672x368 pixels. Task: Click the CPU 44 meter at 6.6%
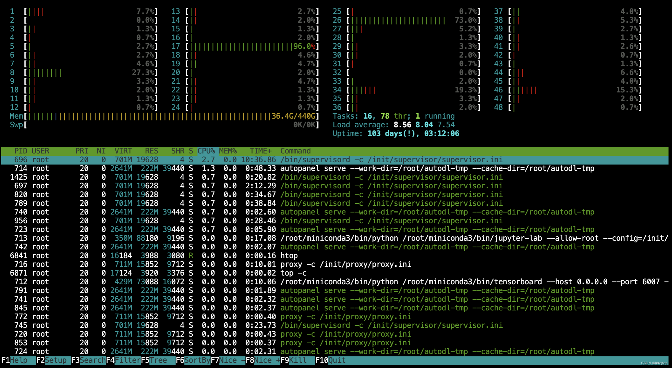click(568, 73)
